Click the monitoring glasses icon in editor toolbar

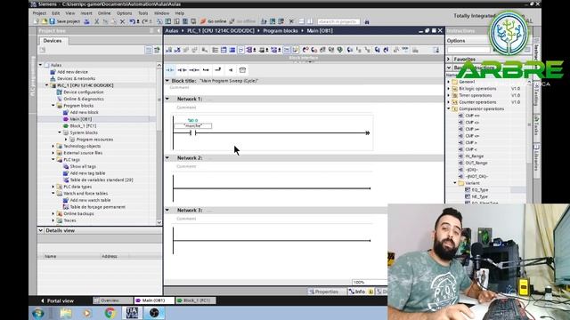tap(405, 50)
